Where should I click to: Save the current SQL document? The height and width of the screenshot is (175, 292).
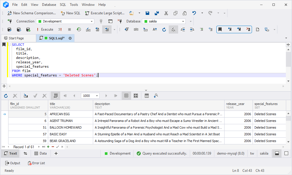[147, 13]
